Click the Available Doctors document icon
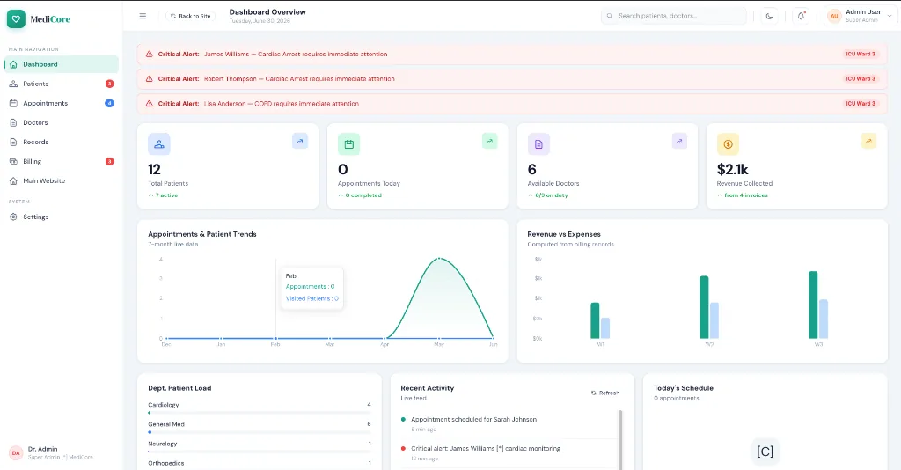 pyautogui.click(x=538, y=144)
